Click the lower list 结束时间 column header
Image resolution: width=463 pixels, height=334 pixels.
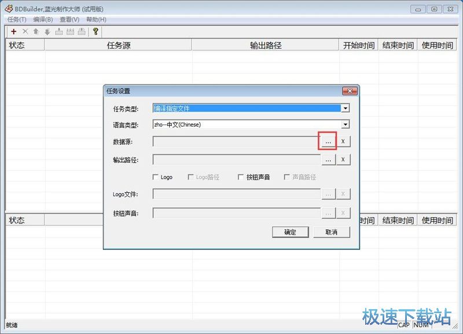pyautogui.click(x=398, y=220)
